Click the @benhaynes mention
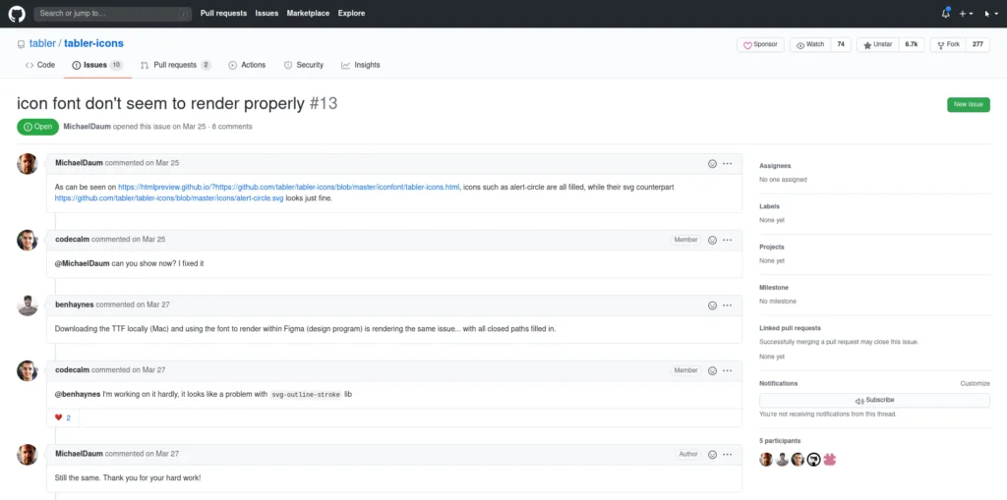Viewport: 1007px width, 500px height. [x=78, y=394]
